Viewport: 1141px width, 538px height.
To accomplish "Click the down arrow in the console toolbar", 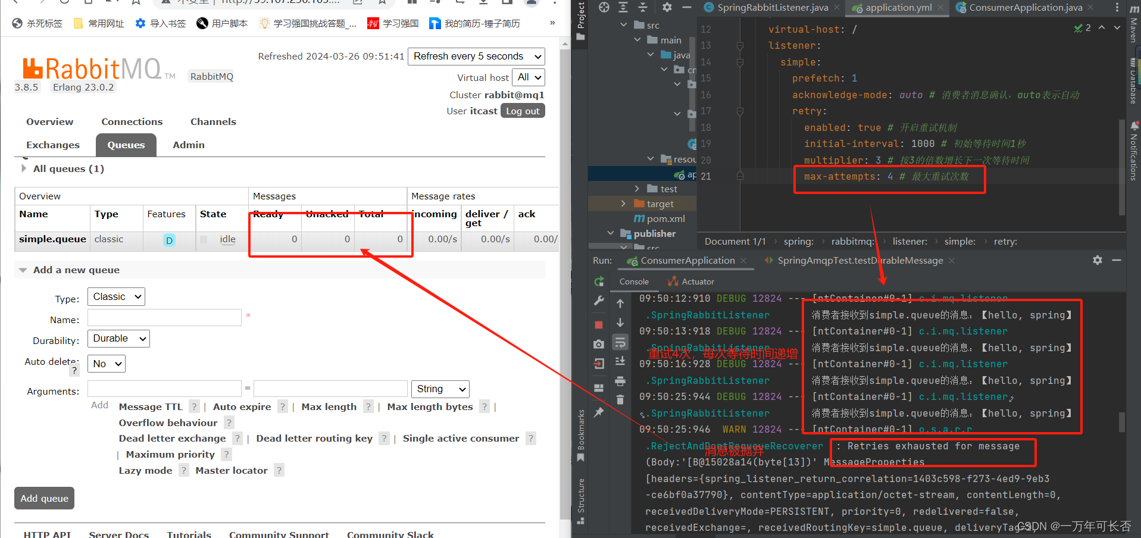I will (x=620, y=323).
